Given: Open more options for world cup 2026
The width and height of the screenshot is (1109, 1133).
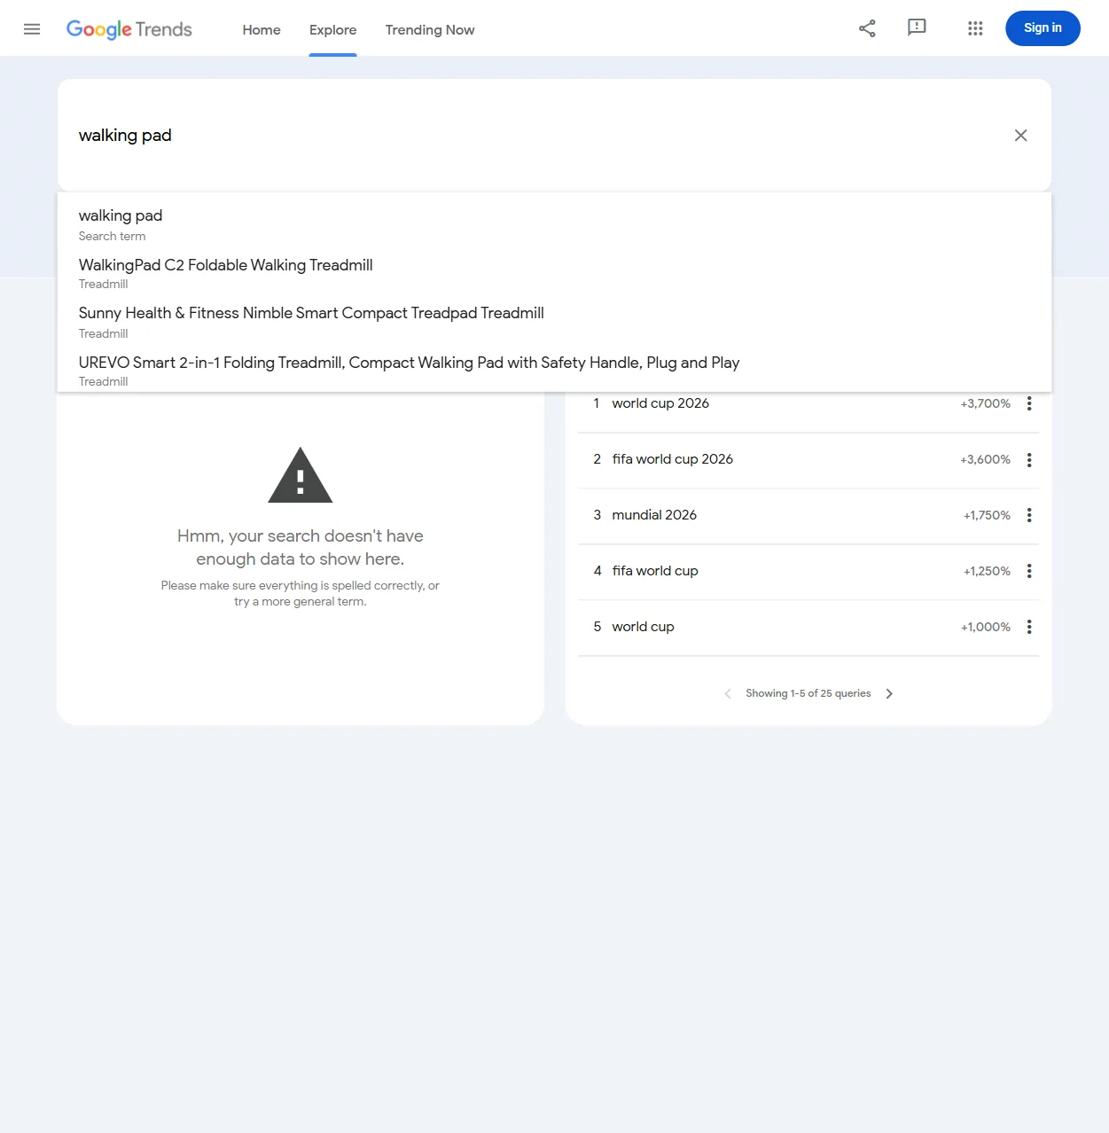Looking at the screenshot, I should 1029,403.
